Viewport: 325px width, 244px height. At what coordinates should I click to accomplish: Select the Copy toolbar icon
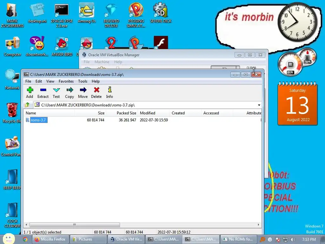tap(70, 92)
